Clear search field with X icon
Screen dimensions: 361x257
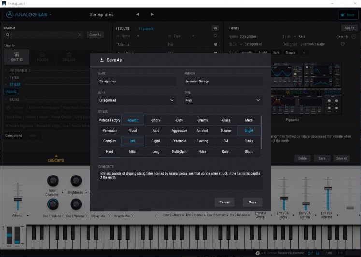pyautogui.click(x=80, y=35)
